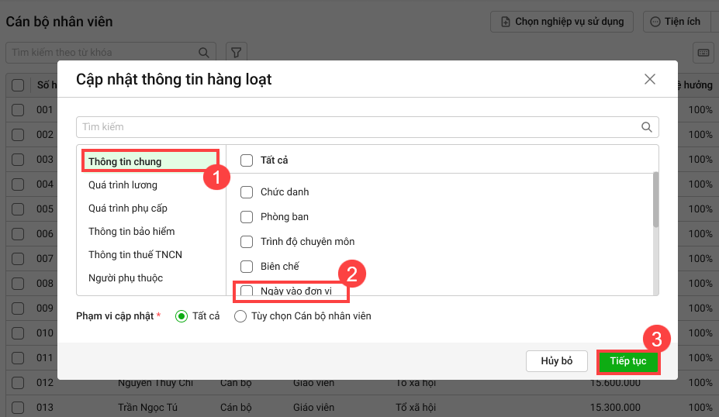Open the Thông tin chung category
The height and width of the screenshot is (417, 719).
point(125,161)
